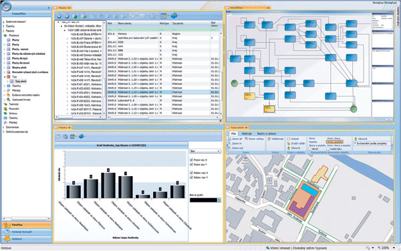The height and width of the screenshot is (251, 401).
Task: Enable the Vodící čáry checkbox in the ribbon
Action: point(328,149)
